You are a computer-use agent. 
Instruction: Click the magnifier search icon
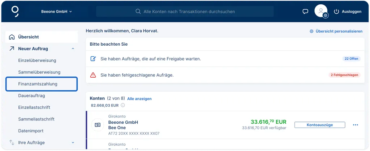pyautogui.click(x=138, y=12)
